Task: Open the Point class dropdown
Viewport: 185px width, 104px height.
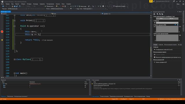Action: [76, 14]
